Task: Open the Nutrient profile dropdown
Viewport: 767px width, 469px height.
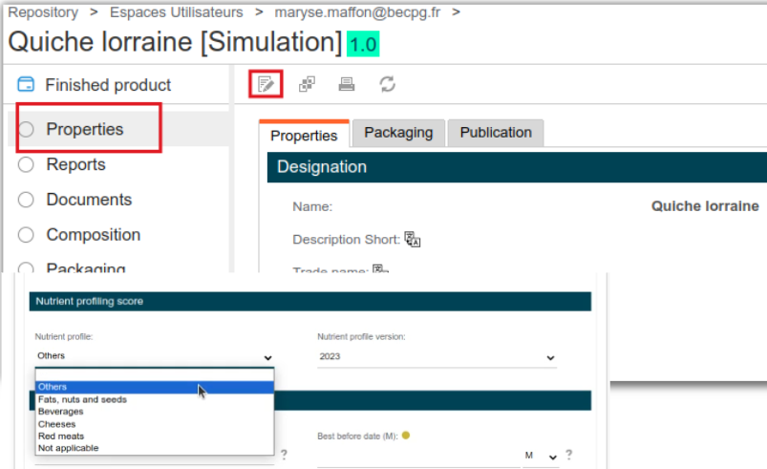Action: point(155,356)
